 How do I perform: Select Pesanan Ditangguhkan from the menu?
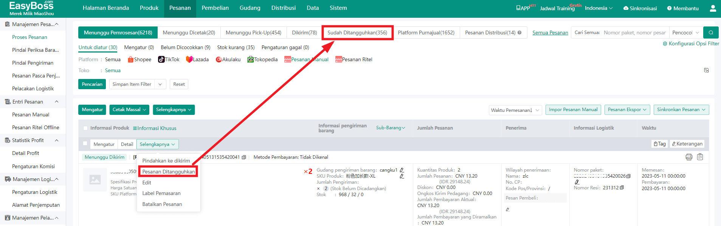[168, 172]
